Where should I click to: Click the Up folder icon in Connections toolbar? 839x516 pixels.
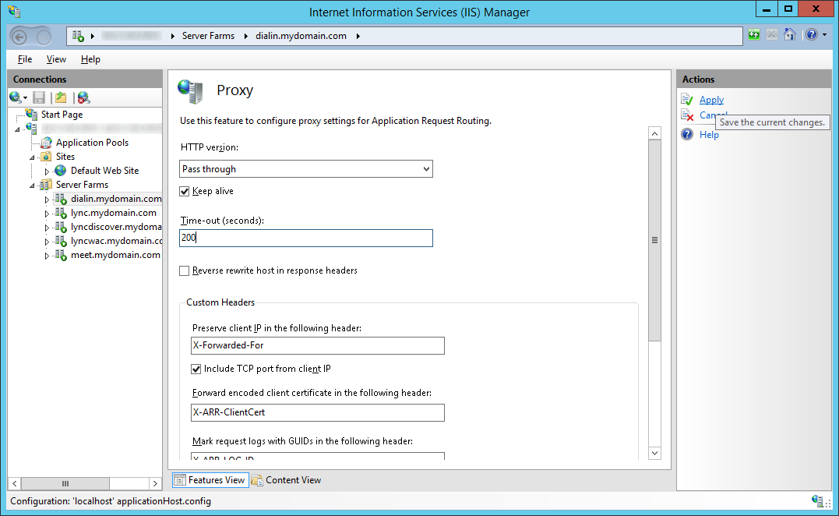[61, 97]
